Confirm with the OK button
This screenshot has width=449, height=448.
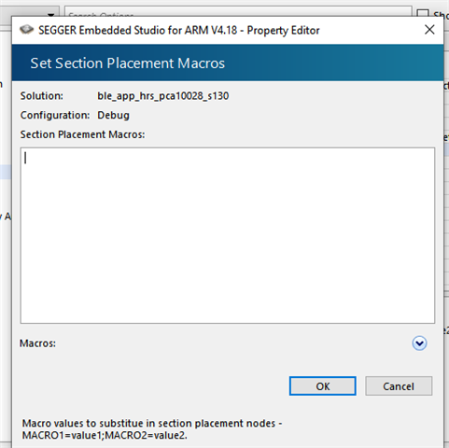pos(323,386)
